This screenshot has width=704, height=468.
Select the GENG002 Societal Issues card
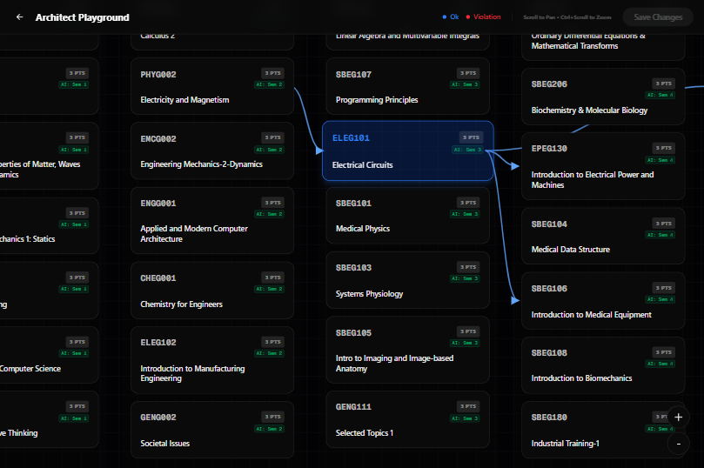click(212, 430)
